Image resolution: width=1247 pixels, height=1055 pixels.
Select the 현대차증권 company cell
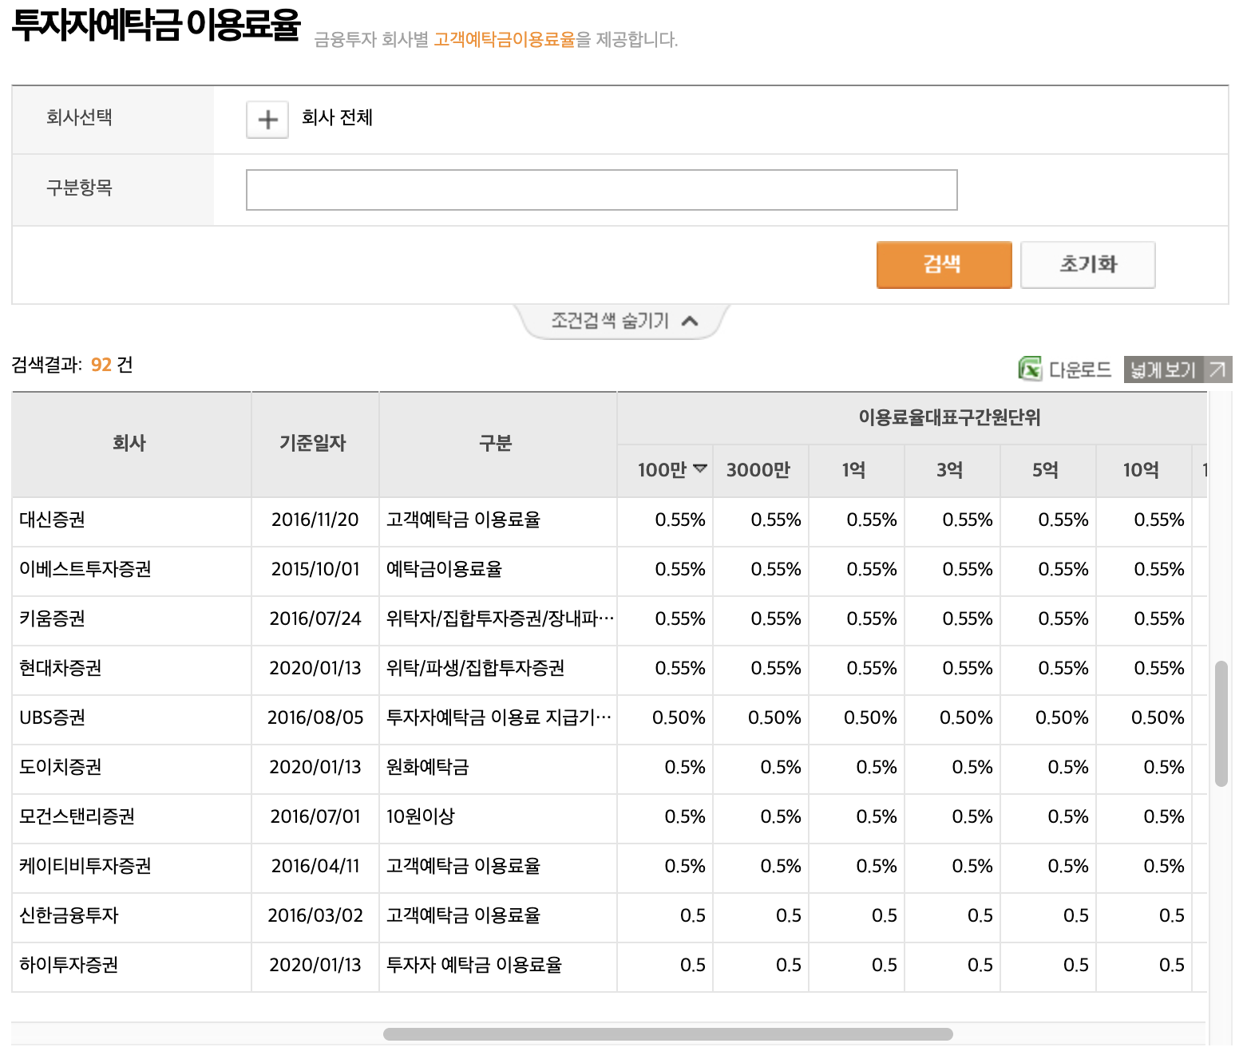tap(131, 669)
